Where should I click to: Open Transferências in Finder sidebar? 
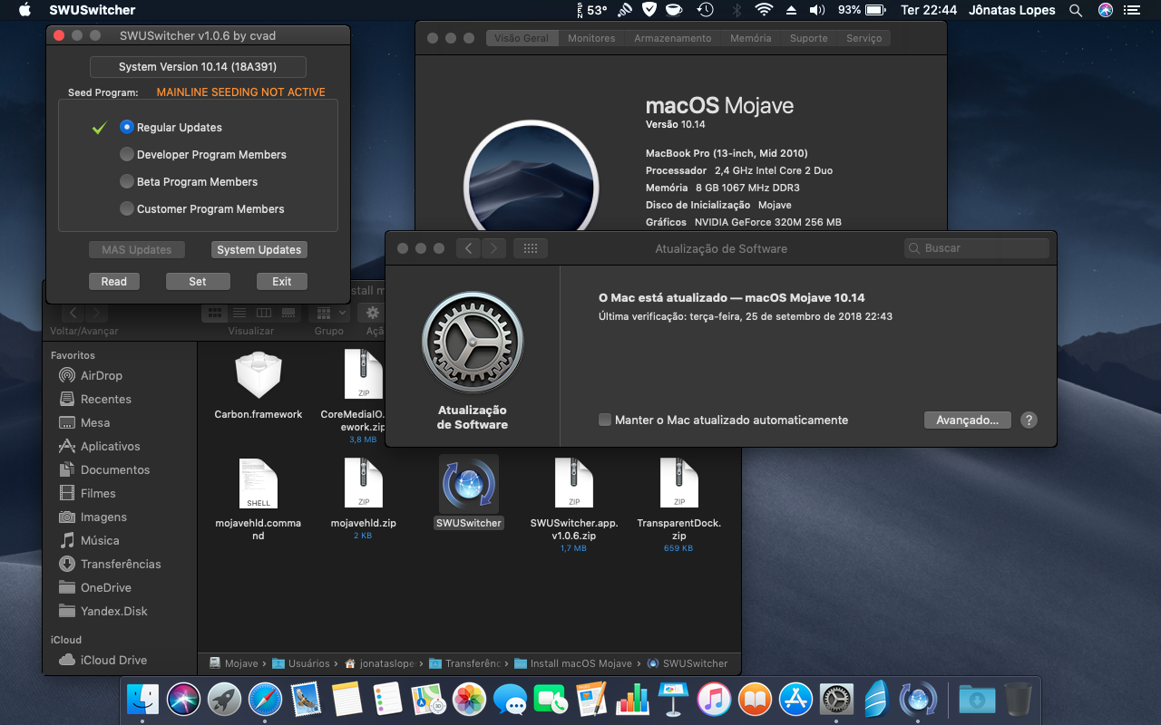[121, 564]
